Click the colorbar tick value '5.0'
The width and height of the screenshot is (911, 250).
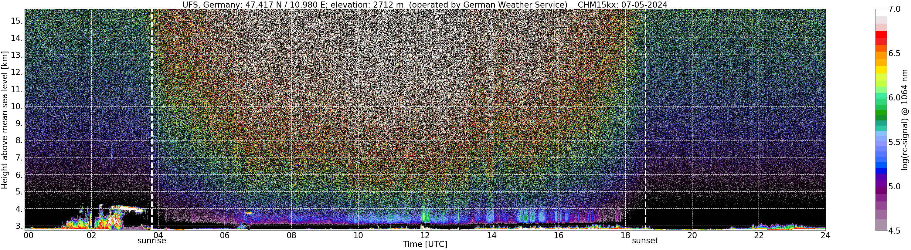coord(894,186)
